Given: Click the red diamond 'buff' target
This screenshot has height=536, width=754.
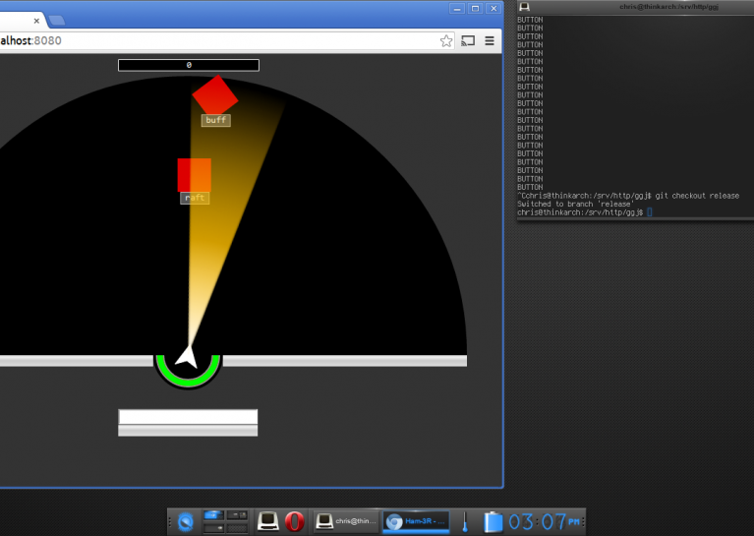Looking at the screenshot, I should pos(214,94).
